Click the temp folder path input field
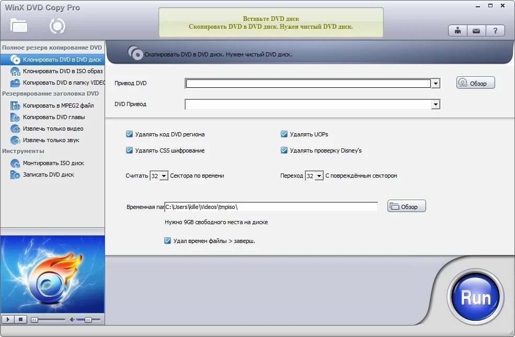The width and height of the screenshot is (515, 337). click(x=271, y=207)
